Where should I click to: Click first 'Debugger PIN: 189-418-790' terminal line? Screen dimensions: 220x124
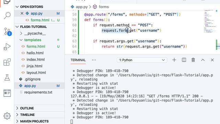[102, 71]
